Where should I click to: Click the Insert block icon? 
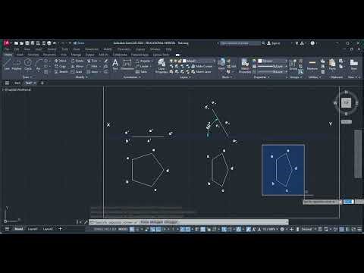pos(221,64)
